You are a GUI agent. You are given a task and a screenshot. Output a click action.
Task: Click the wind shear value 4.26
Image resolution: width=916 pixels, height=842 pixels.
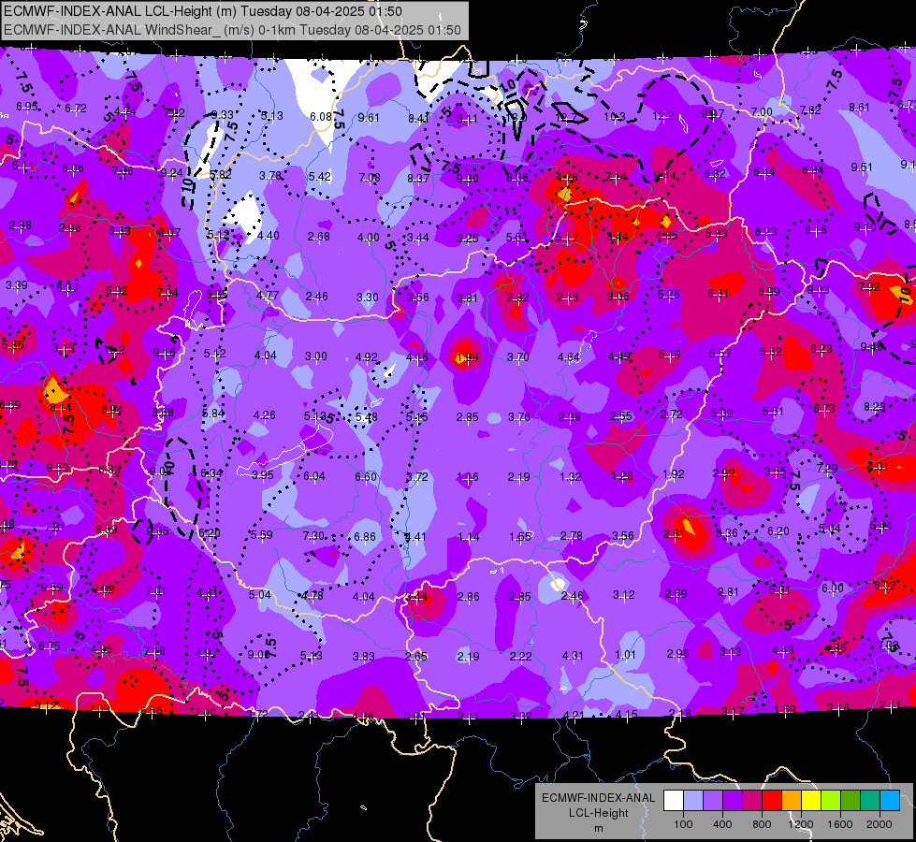point(265,415)
